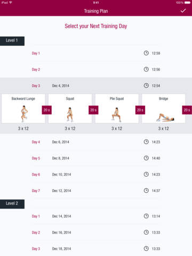Confirm selection with the checkmark icon
This screenshot has height=256, width=192.
pyautogui.click(x=183, y=11)
